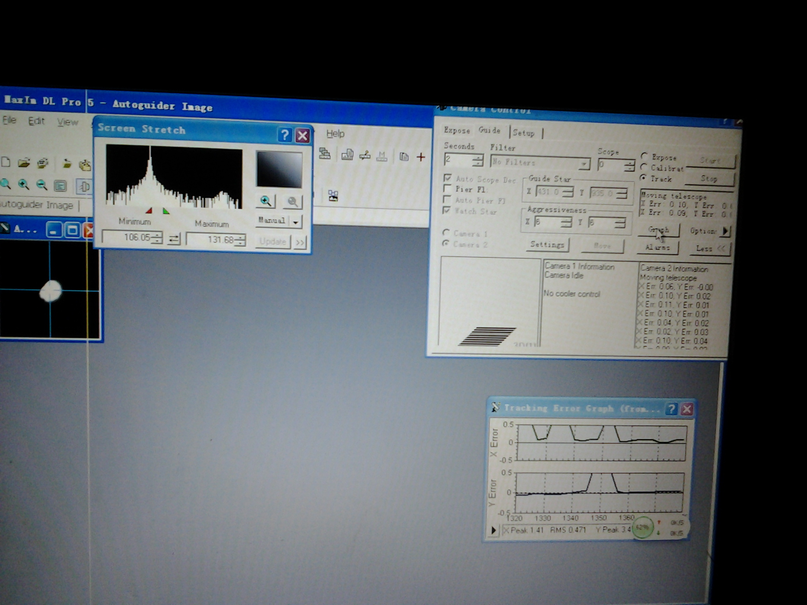The height and width of the screenshot is (605, 807).
Task: Click green-arrow folder toolbar icon
Action: 67,163
